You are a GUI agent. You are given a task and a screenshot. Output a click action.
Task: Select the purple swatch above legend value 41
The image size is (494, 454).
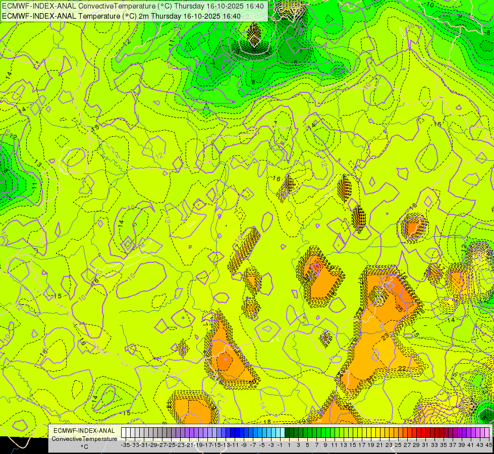pos(468,432)
